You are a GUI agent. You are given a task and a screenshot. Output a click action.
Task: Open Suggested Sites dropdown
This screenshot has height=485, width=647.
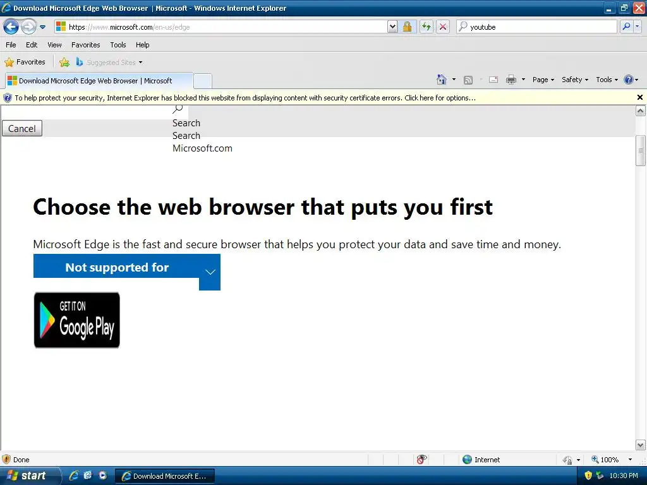tap(109, 63)
